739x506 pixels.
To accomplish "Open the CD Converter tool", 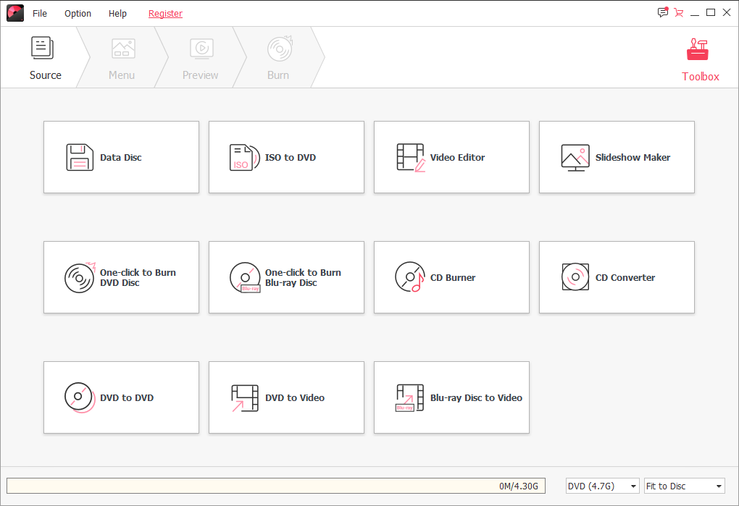I will click(x=617, y=277).
